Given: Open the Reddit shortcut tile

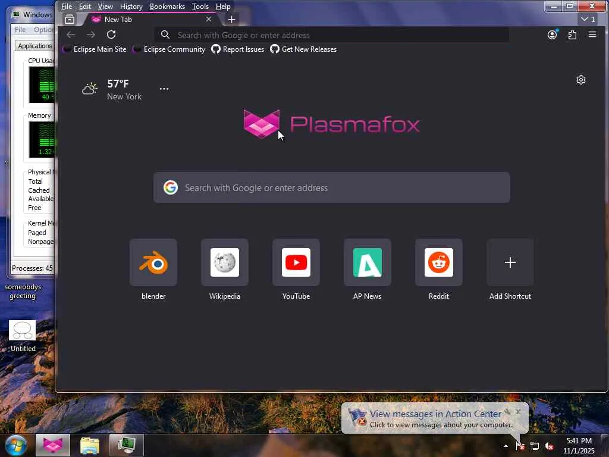Looking at the screenshot, I should coord(439,262).
